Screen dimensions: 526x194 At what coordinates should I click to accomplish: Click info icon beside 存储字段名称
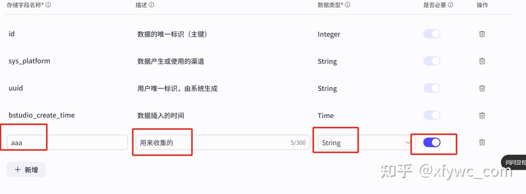click(48, 5)
